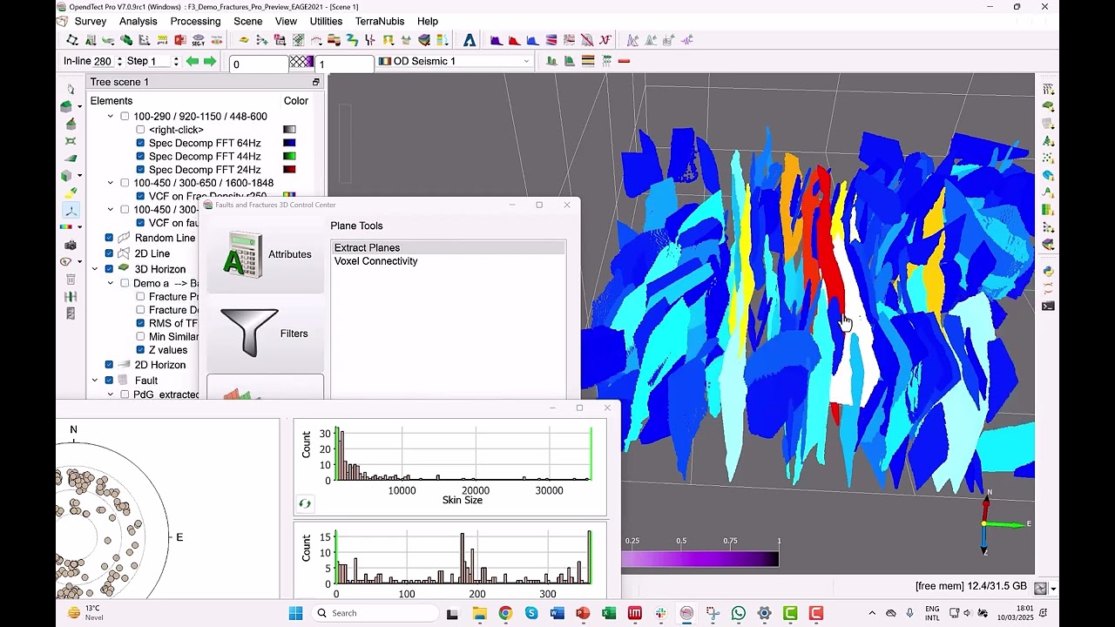Open the survey setup icon in top toolbar
The width and height of the screenshot is (1115, 627).
(x=71, y=40)
